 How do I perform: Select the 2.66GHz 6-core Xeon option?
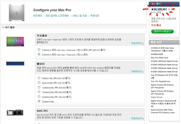[39, 50]
